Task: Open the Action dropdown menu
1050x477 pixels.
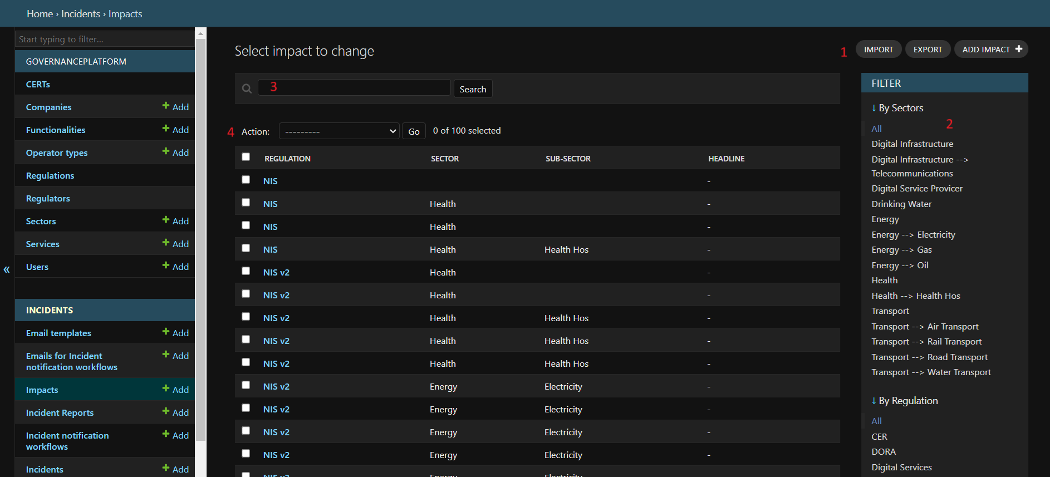Action: pyautogui.click(x=339, y=131)
